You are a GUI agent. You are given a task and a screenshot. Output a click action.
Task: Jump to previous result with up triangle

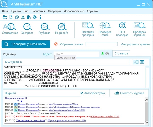(21, 101)
